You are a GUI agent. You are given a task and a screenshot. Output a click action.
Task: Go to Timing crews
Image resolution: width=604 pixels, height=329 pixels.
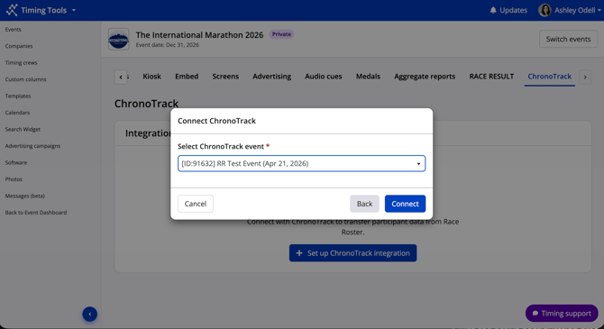click(x=22, y=62)
